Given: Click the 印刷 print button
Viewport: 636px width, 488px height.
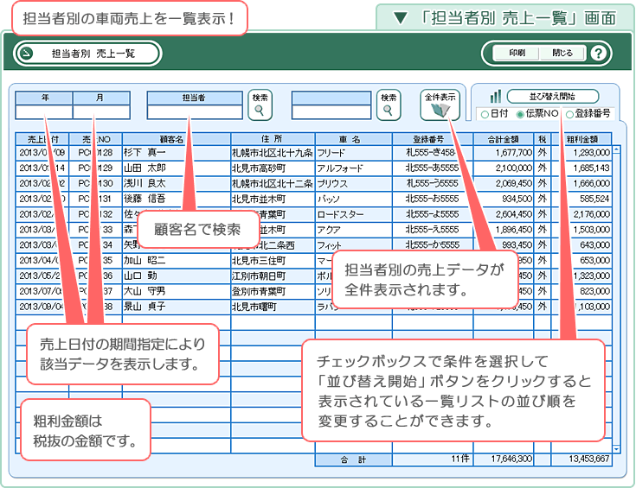Looking at the screenshot, I should (x=517, y=53).
